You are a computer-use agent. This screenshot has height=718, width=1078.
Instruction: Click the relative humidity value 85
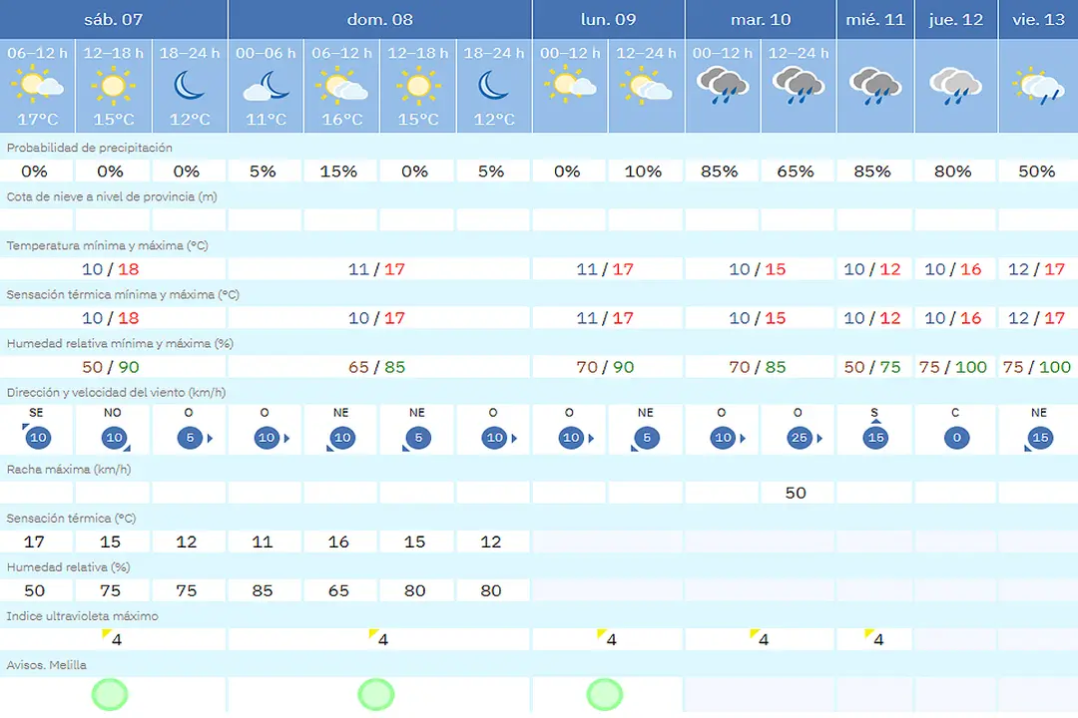(263, 590)
